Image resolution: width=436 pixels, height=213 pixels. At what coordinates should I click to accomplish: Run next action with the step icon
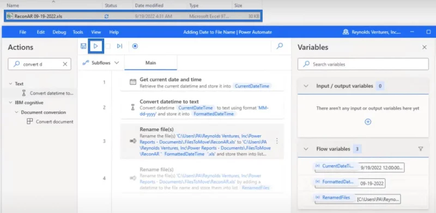119,46
